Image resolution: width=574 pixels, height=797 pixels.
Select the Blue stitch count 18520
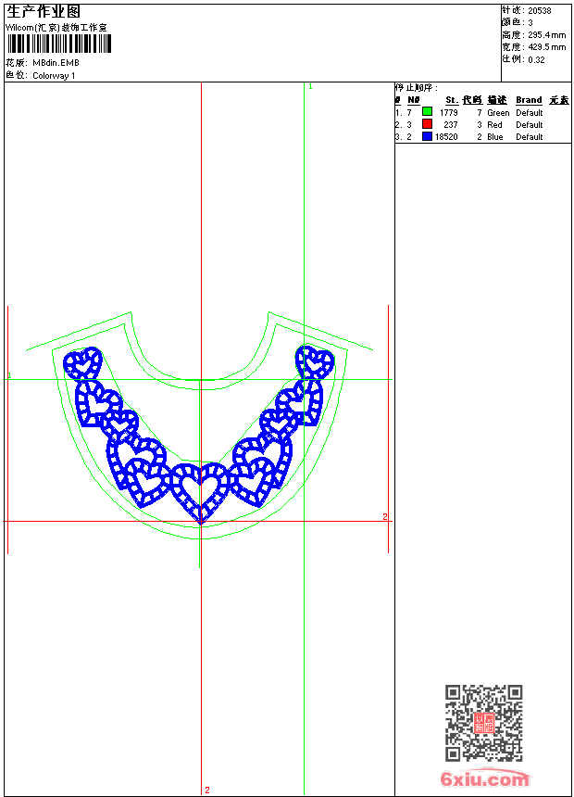[x=446, y=137]
